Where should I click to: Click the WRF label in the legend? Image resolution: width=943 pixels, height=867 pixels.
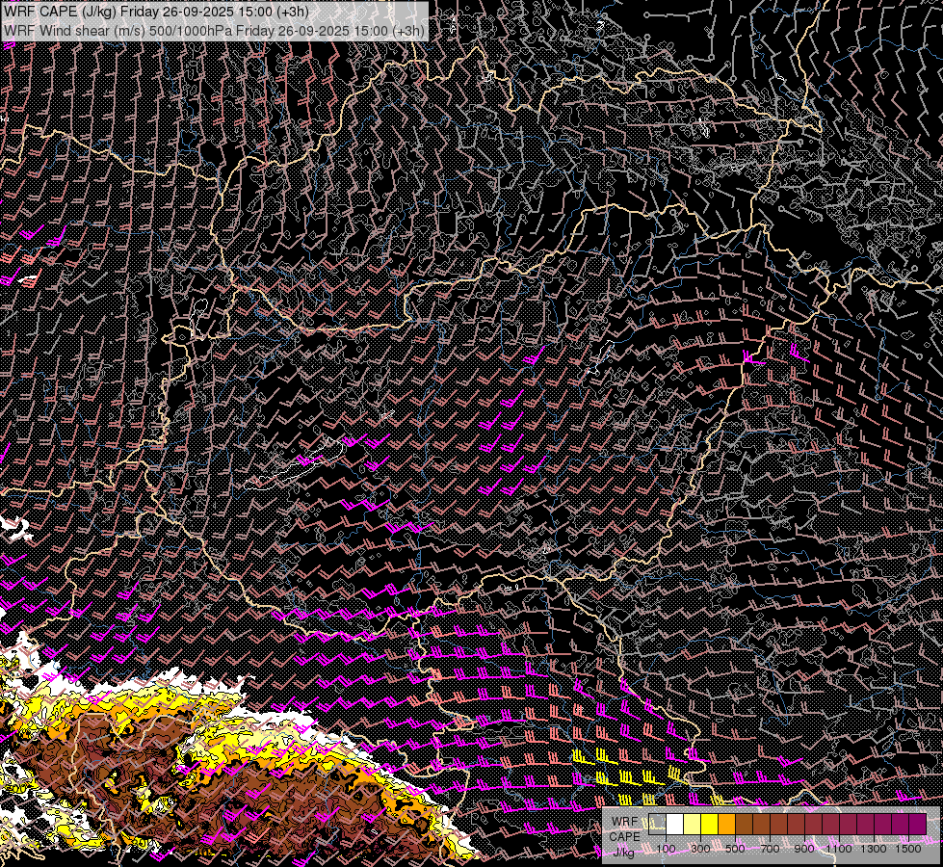coord(625,822)
